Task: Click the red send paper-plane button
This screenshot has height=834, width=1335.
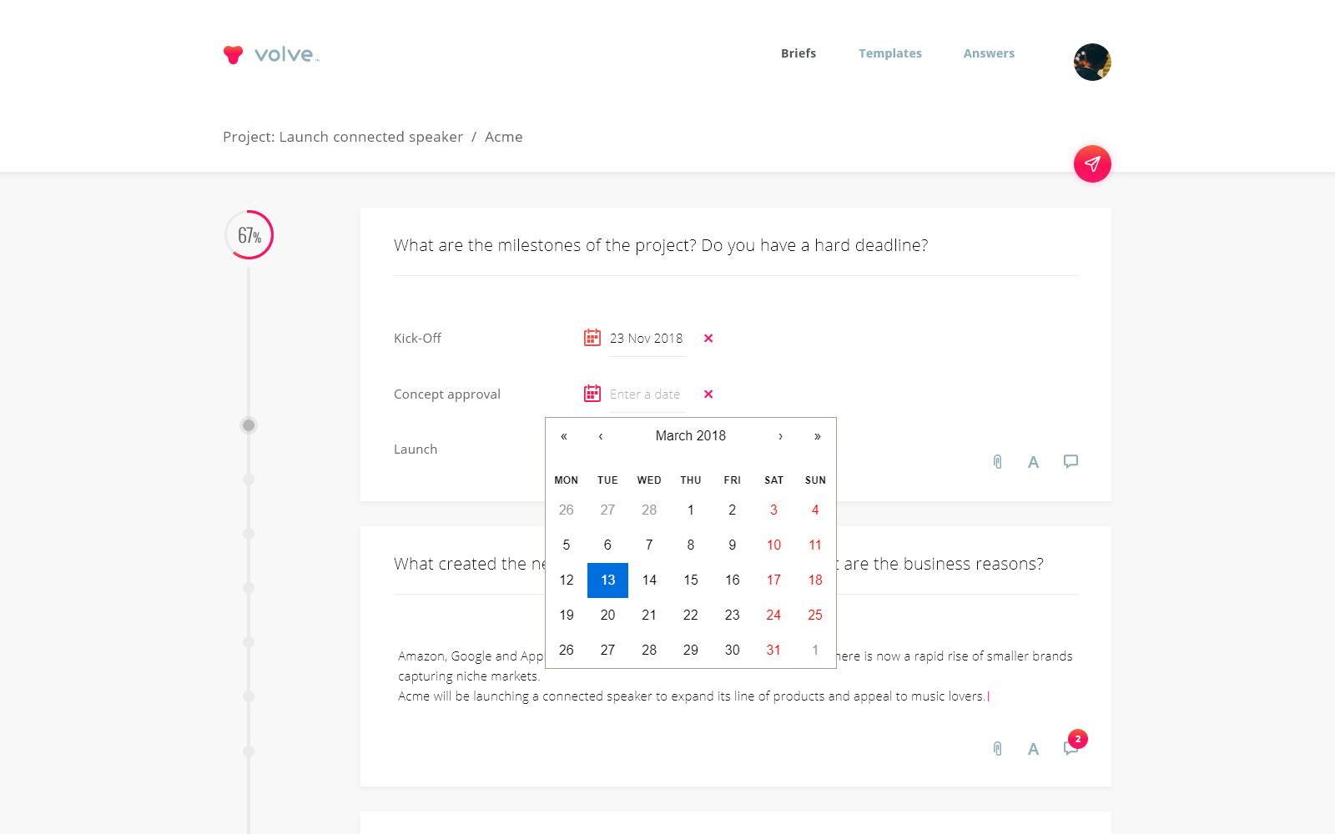Action: coord(1092,163)
